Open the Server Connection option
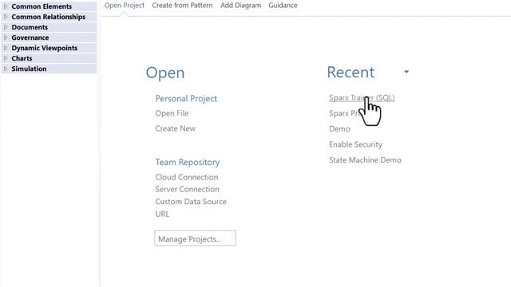This screenshot has width=511, height=287. (x=187, y=189)
